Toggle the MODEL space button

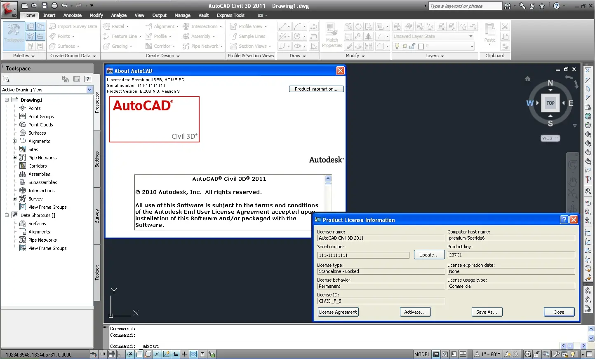[x=422, y=354]
